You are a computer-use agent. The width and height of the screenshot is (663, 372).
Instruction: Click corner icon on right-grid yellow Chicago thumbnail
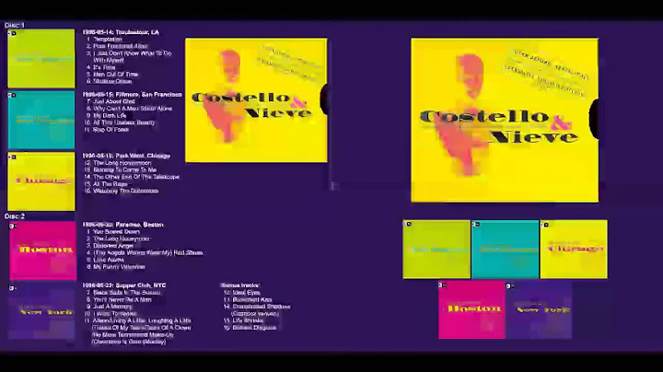point(545,225)
